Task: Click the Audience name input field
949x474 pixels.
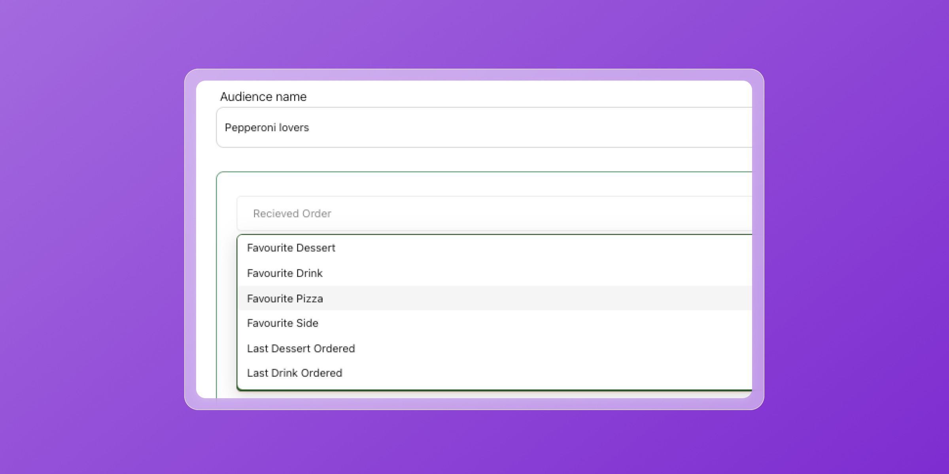Action: pyautogui.click(x=484, y=128)
